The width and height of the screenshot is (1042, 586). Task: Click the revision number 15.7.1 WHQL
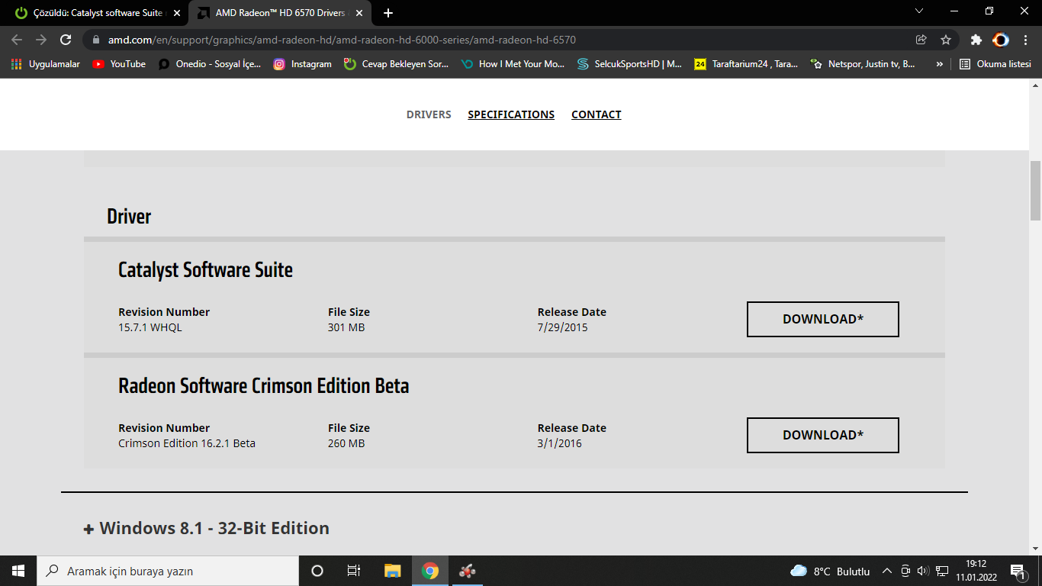pos(150,327)
